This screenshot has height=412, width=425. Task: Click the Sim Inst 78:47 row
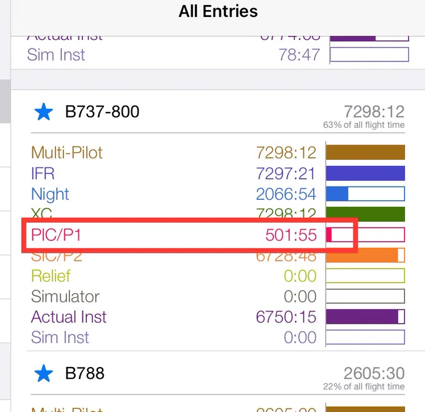click(x=218, y=55)
